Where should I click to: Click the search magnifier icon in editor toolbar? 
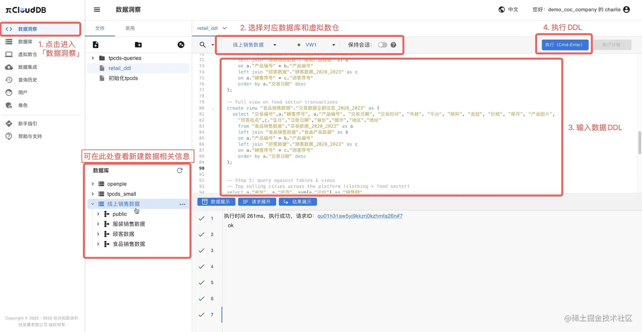203,45
